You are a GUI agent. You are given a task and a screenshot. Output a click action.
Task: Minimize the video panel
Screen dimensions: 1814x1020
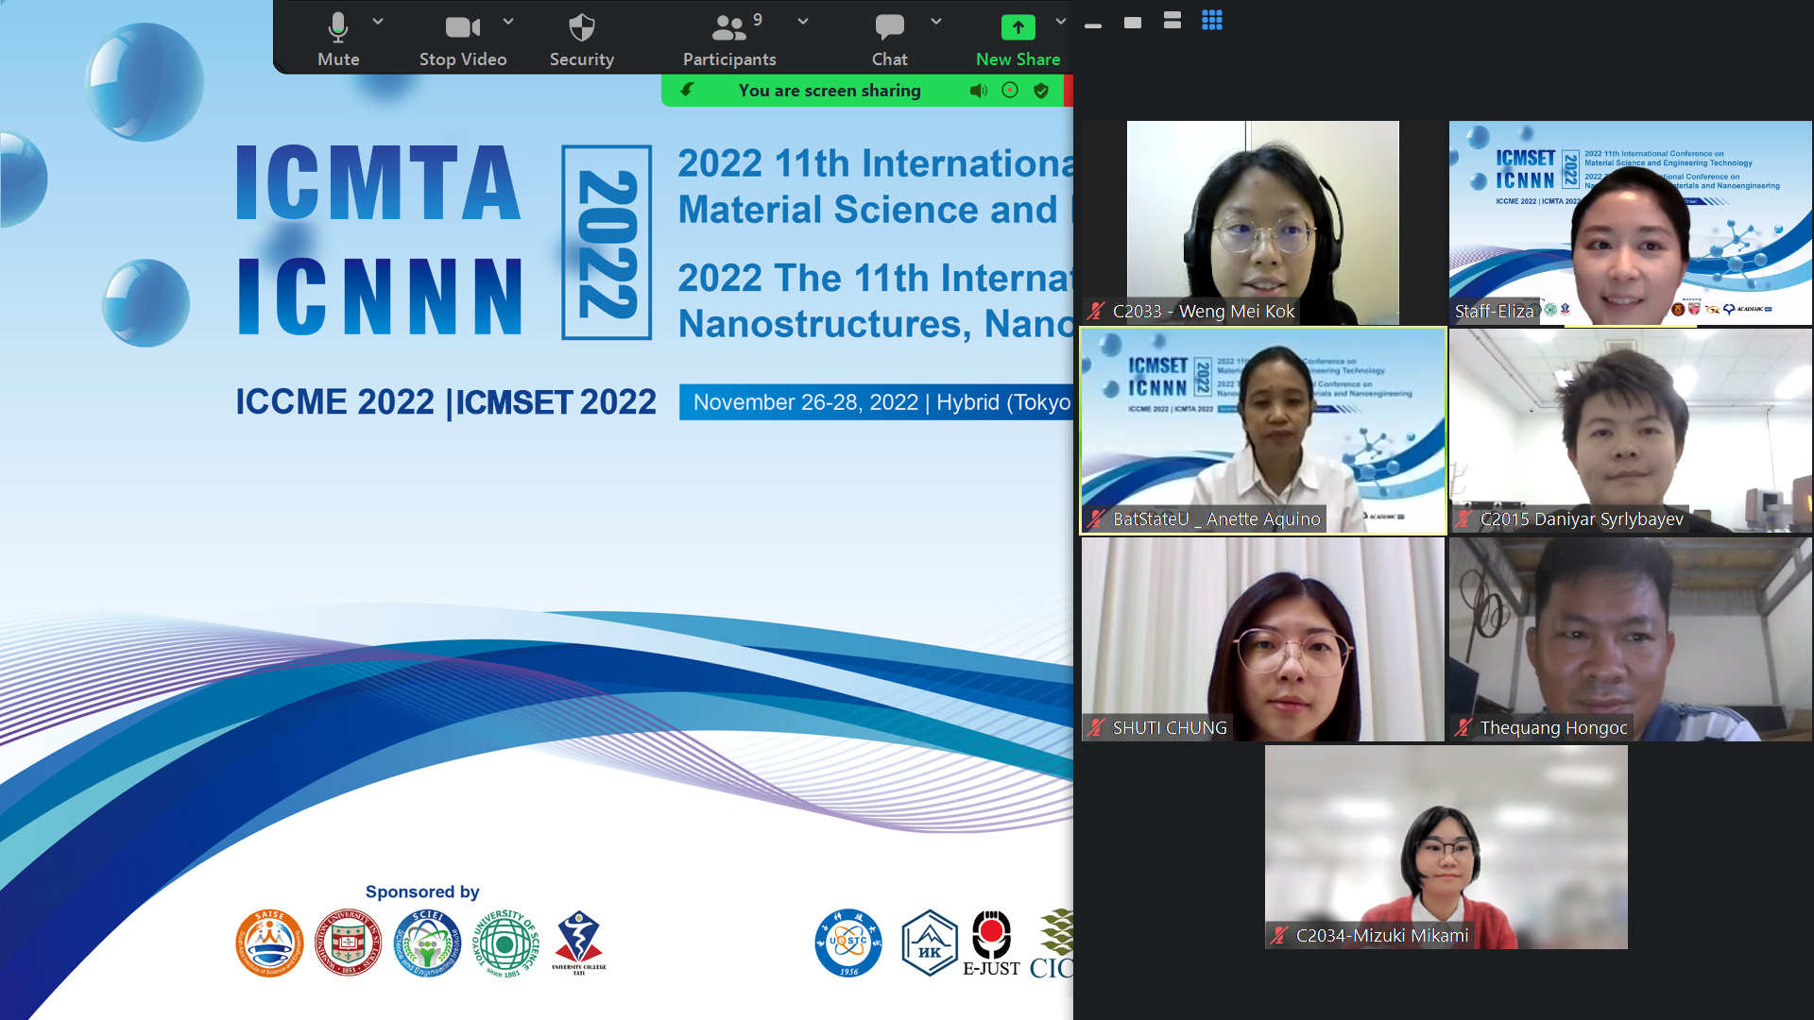[1093, 25]
